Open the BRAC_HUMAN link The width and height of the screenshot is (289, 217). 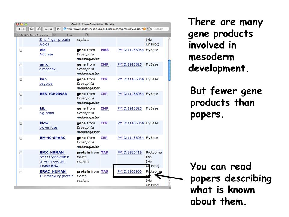tap(53, 171)
